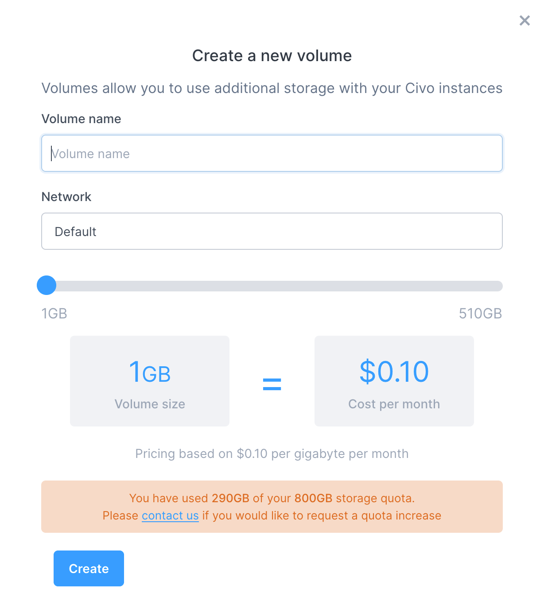Screen dimensions: 544x597
Task: Click the Volume name field label
Action: point(81,119)
